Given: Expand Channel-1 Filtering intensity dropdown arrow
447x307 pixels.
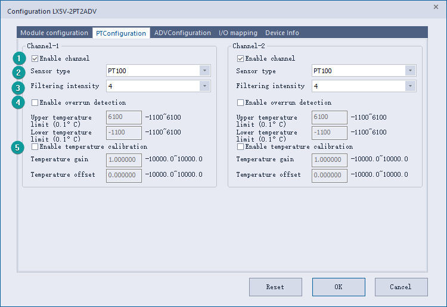Looking at the screenshot, I should click(x=204, y=86).
